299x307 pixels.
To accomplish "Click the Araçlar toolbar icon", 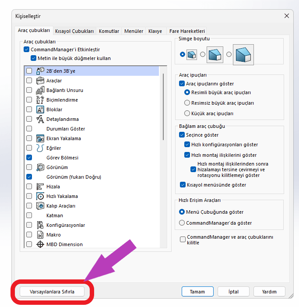I will click(40, 81).
